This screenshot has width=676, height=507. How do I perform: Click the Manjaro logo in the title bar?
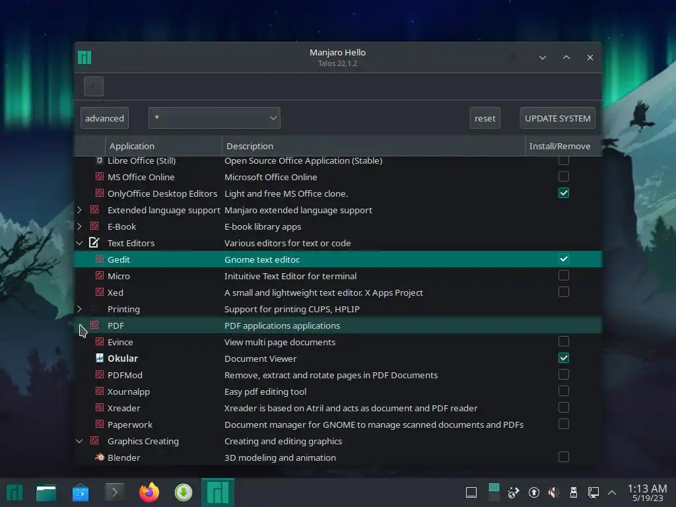coord(84,57)
